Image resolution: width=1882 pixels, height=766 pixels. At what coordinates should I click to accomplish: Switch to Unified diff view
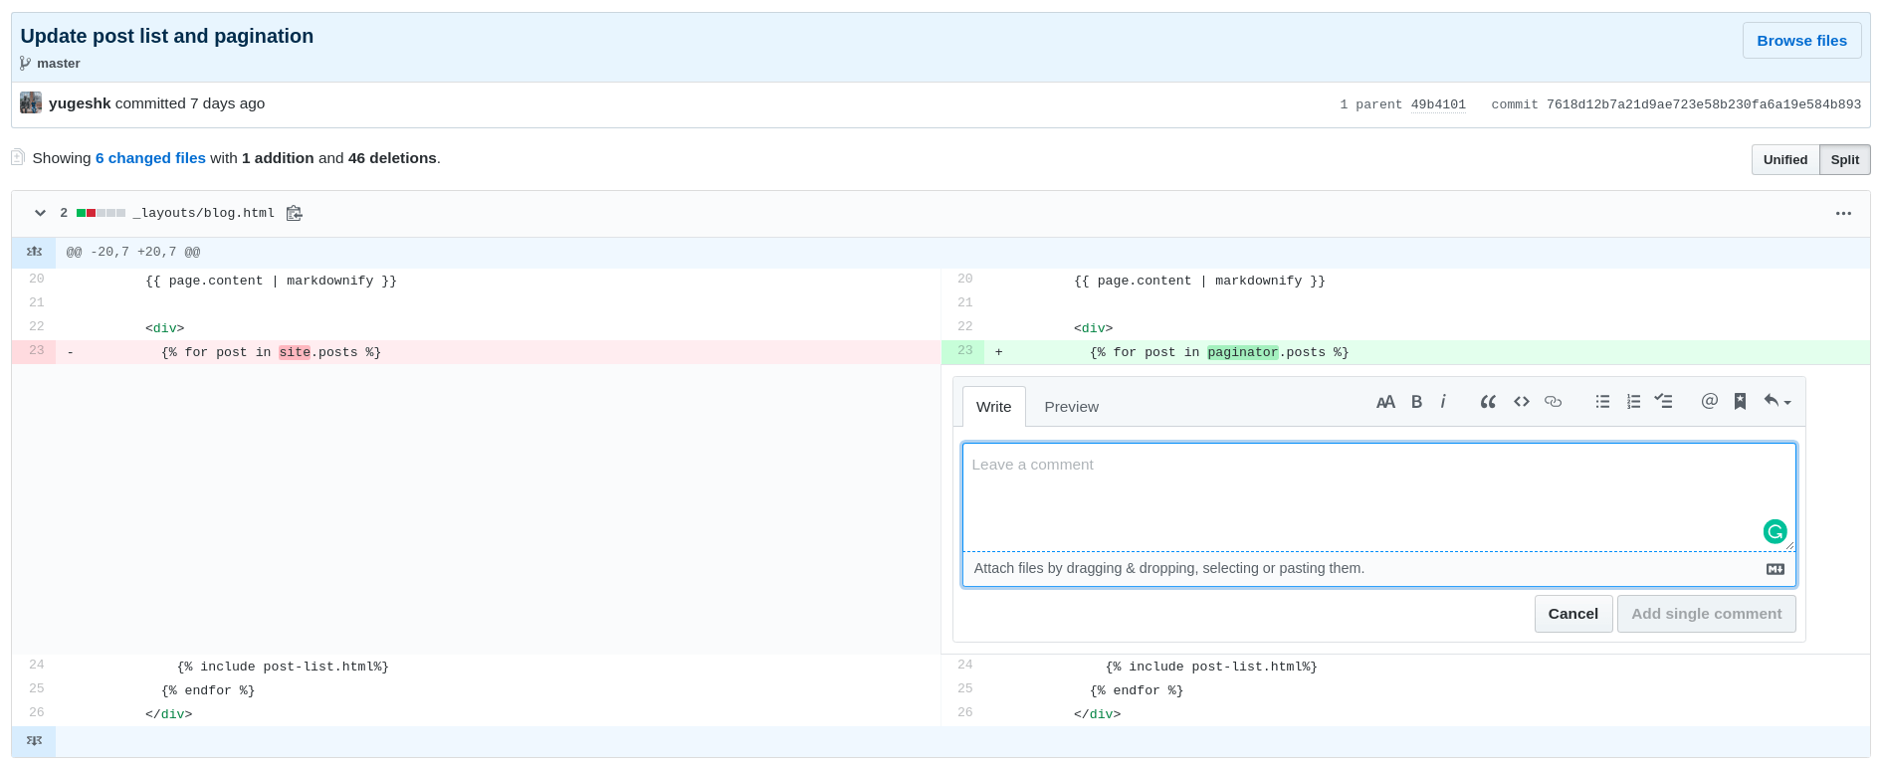[x=1785, y=159]
